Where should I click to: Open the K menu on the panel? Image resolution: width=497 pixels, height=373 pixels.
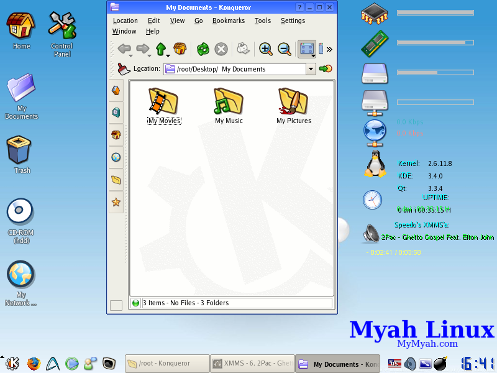point(12,363)
